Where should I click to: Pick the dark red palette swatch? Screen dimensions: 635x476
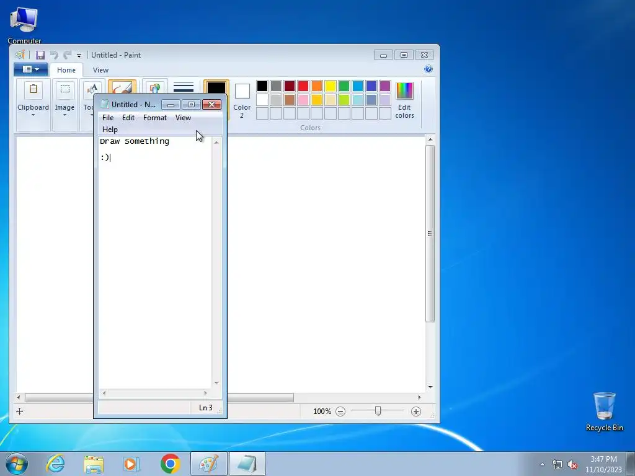[x=290, y=86]
